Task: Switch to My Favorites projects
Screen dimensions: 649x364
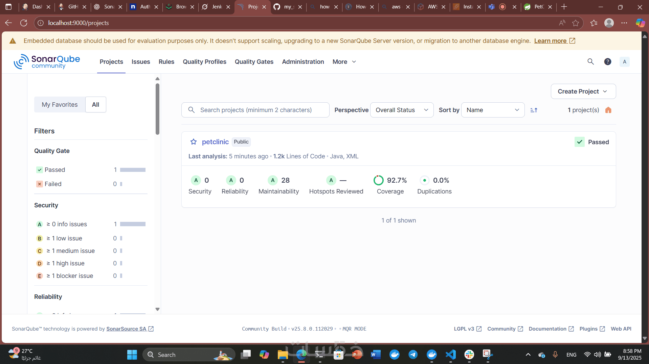Action: click(60, 105)
